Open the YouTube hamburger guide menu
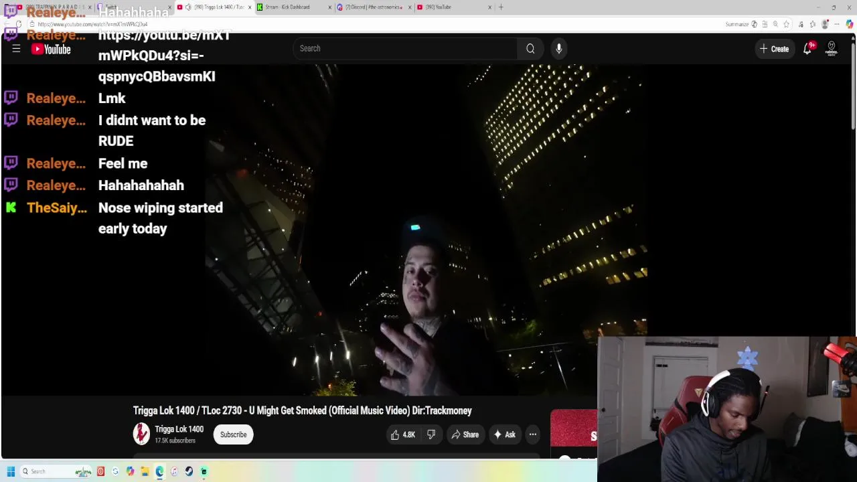857x482 pixels. pyautogui.click(x=16, y=49)
